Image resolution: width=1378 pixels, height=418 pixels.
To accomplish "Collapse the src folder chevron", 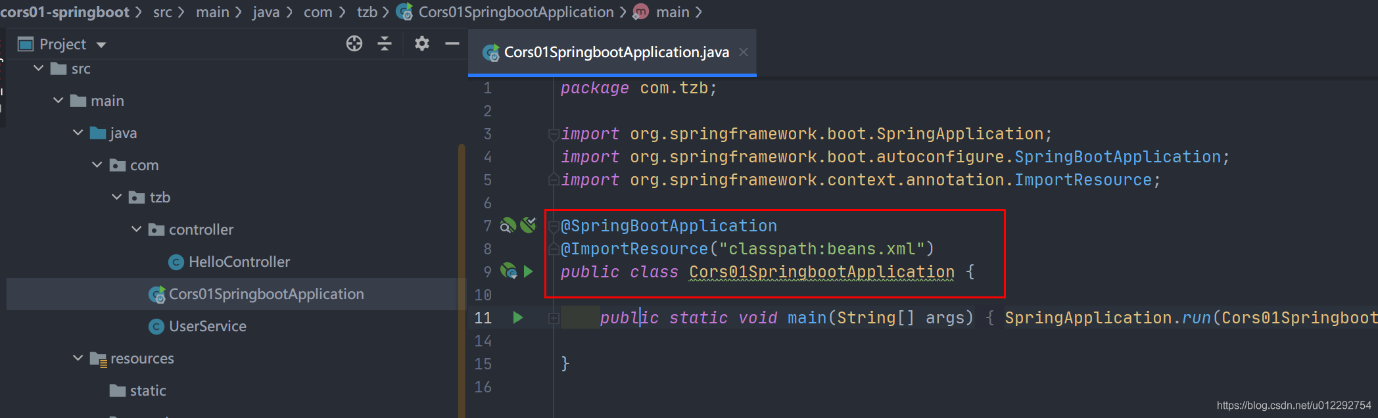I will pyautogui.click(x=39, y=68).
